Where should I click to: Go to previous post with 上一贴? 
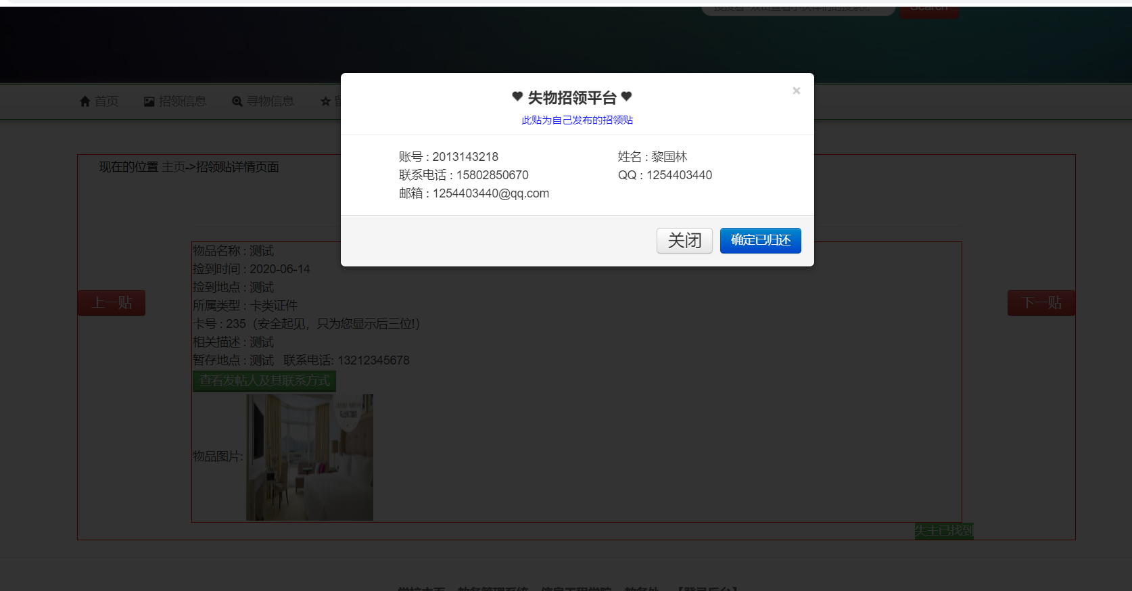coord(112,303)
